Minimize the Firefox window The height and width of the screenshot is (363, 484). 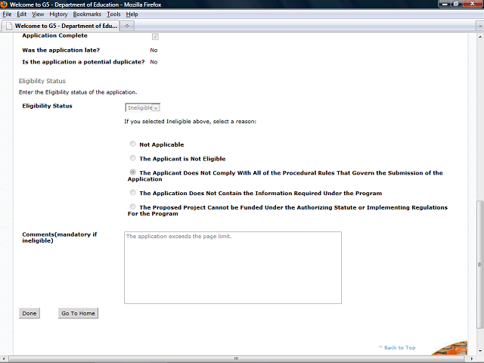coord(445,4)
